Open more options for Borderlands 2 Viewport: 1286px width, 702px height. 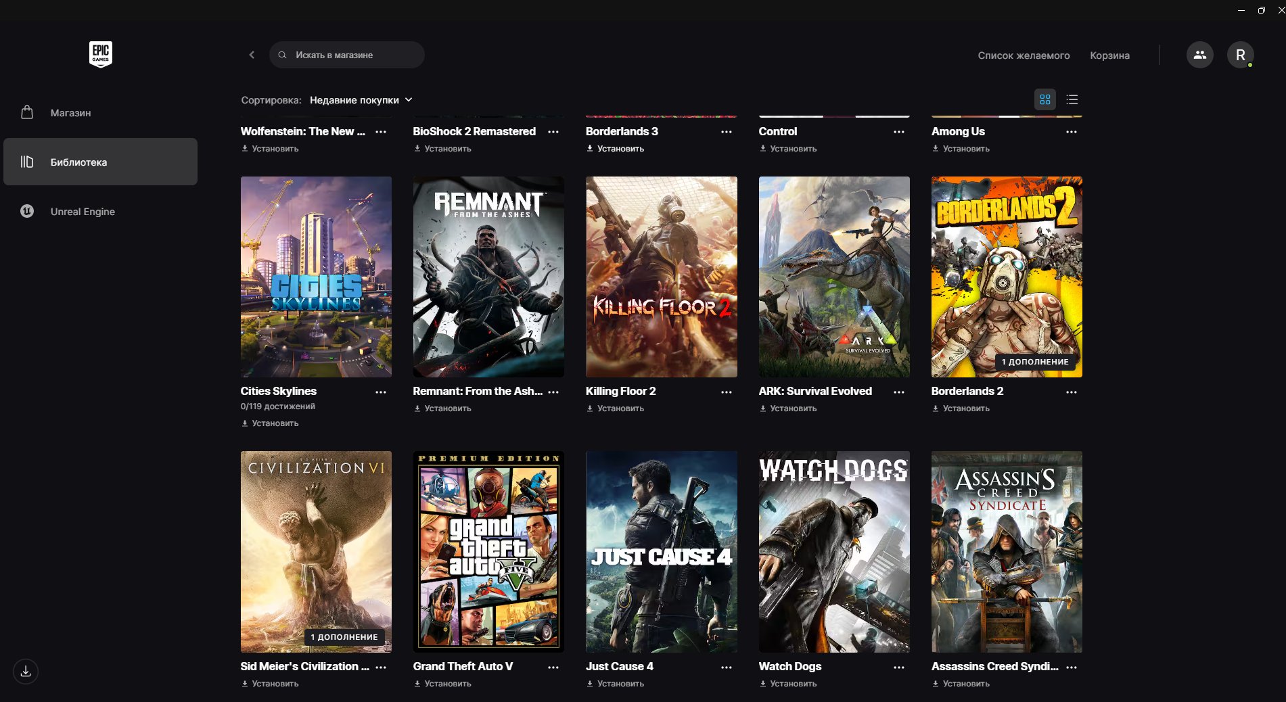point(1072,392)
